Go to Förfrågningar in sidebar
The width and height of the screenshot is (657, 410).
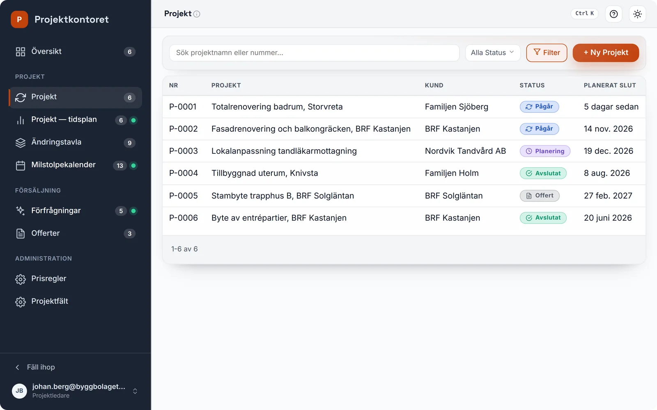click(x=75, y=211)
